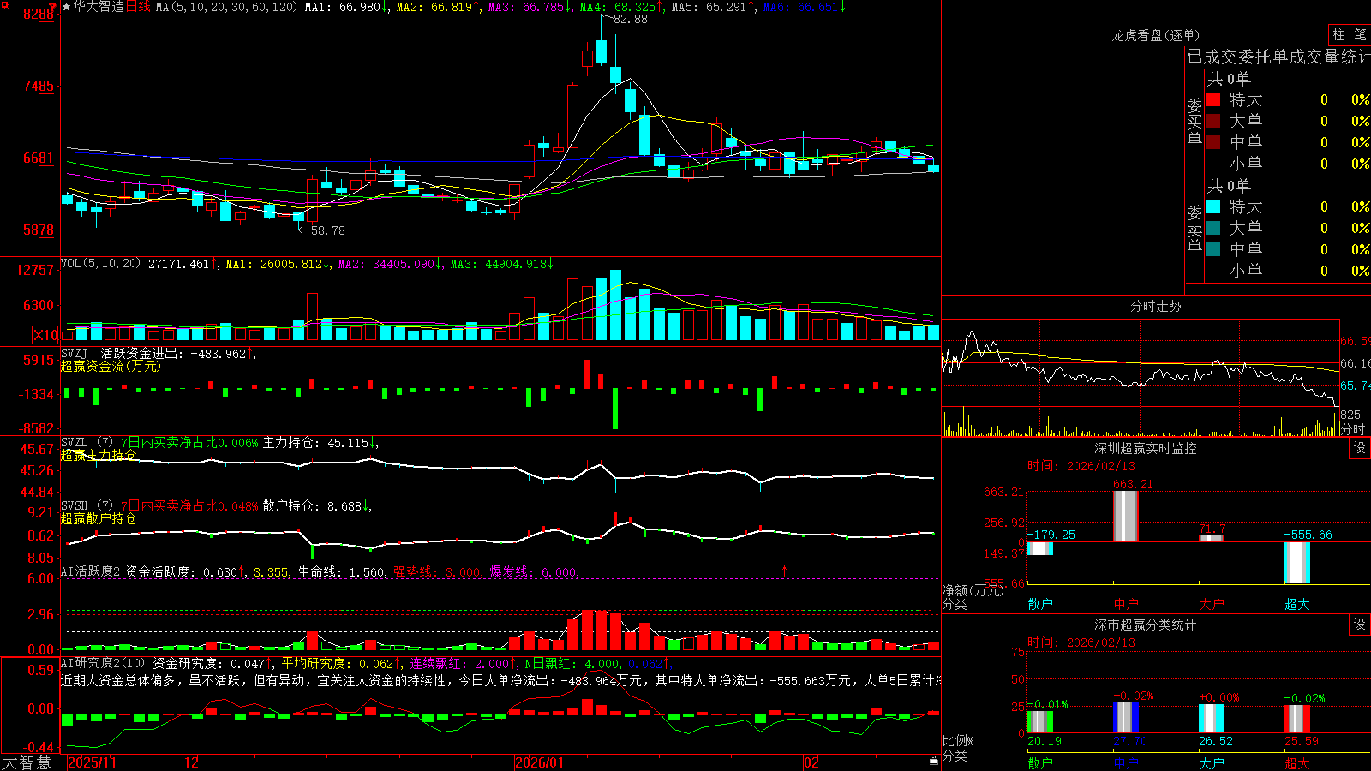This screenshot has height=771, width=1371.
Task: Open MA(5,10,20,30,60,120) indicator parameters
Action: pos(227,7)
